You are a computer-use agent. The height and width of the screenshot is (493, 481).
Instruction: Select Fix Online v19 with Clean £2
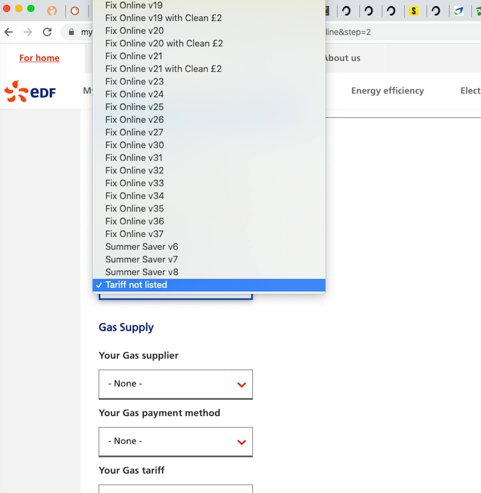pyautogui.click(x=209, y=18)
